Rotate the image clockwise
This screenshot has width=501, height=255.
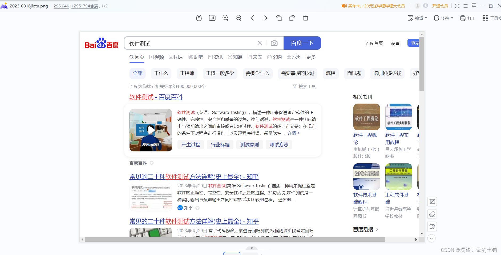(292, 18)
